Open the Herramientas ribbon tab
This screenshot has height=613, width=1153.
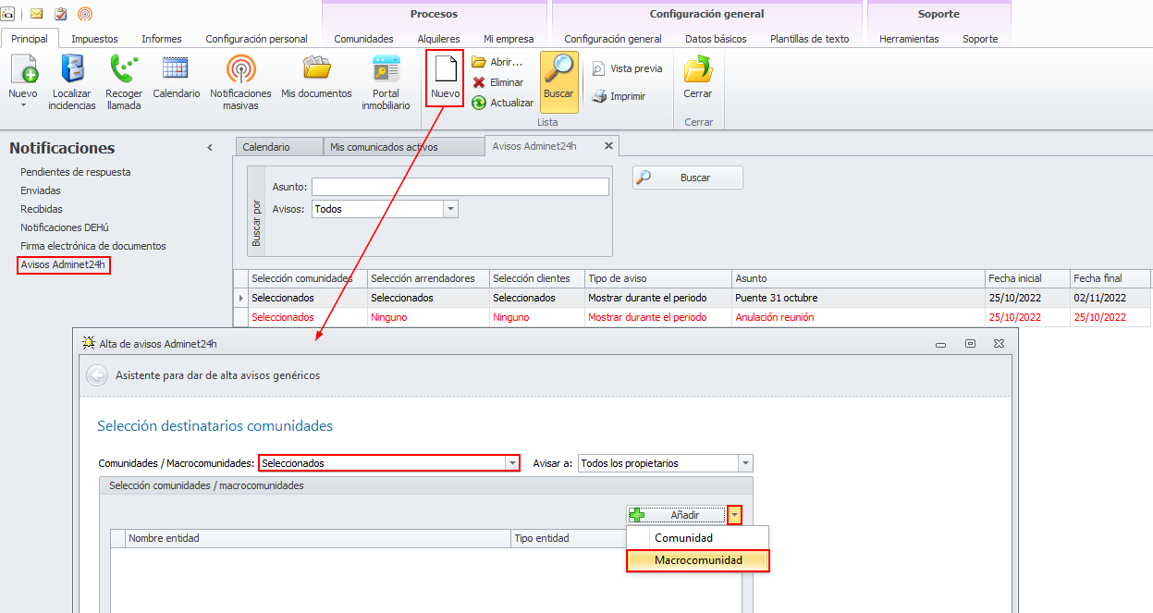click(909, 39)
